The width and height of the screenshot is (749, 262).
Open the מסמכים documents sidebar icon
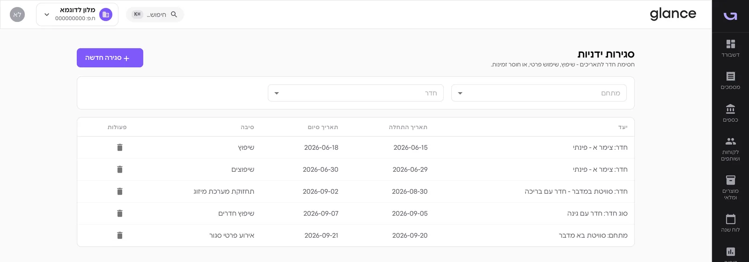click(x=730, y=80)
